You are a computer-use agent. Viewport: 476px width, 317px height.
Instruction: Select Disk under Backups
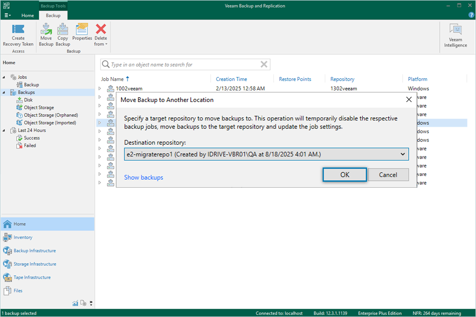click(x=28, y=100)
